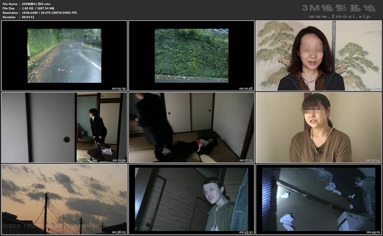
Task: Click the file name text 封印映像41 田中.mkv
Action: coord(36,4)
